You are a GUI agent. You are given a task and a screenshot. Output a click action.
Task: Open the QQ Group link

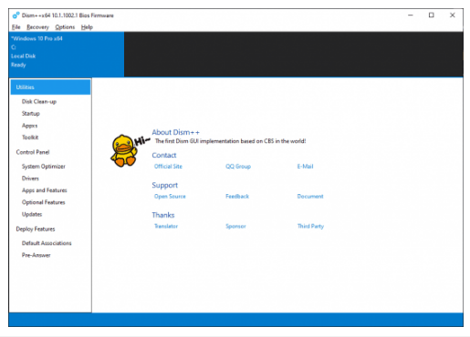(238, 167)
